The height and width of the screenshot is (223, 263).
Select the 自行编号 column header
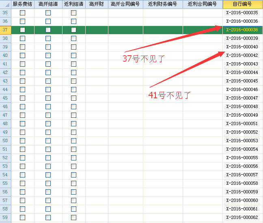click(x=242, y=4)
